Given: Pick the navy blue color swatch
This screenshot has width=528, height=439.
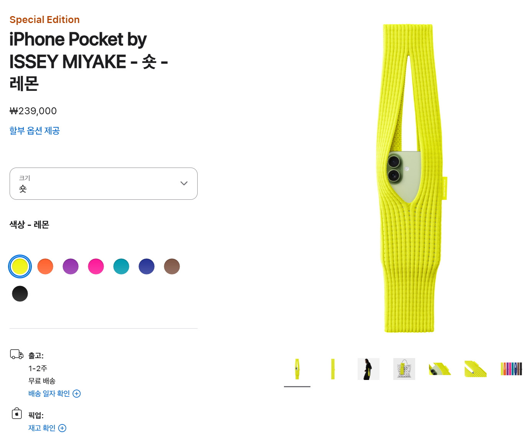Looking at the screenshot, I should coord(147,266).
